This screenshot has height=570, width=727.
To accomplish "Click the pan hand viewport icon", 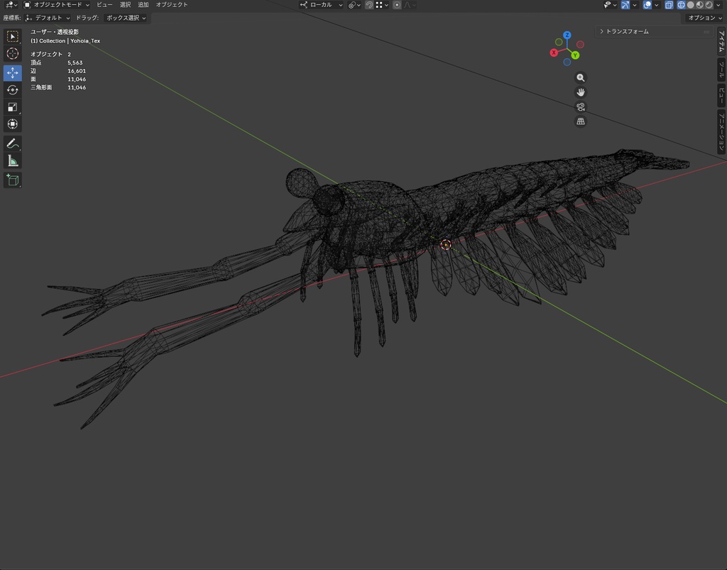I will coord(581,92).
